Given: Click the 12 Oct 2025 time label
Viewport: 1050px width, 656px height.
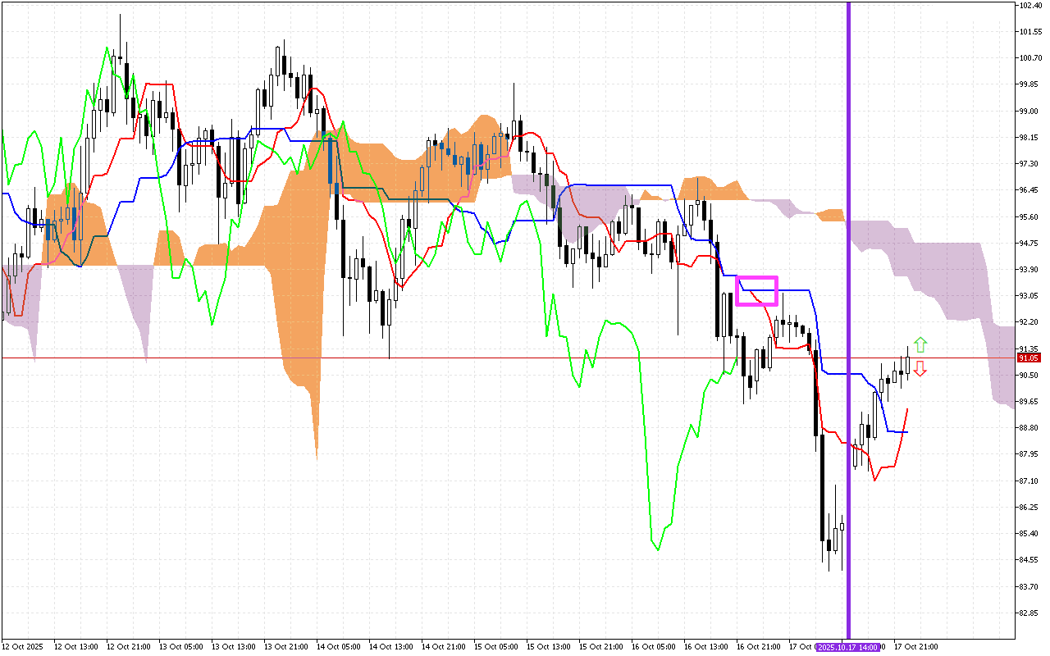Looking at the screenshot, I should tap(21, 647).
